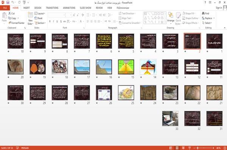Switch to the INSERT tab
The image size is (227, 150).
click(26, 8)
